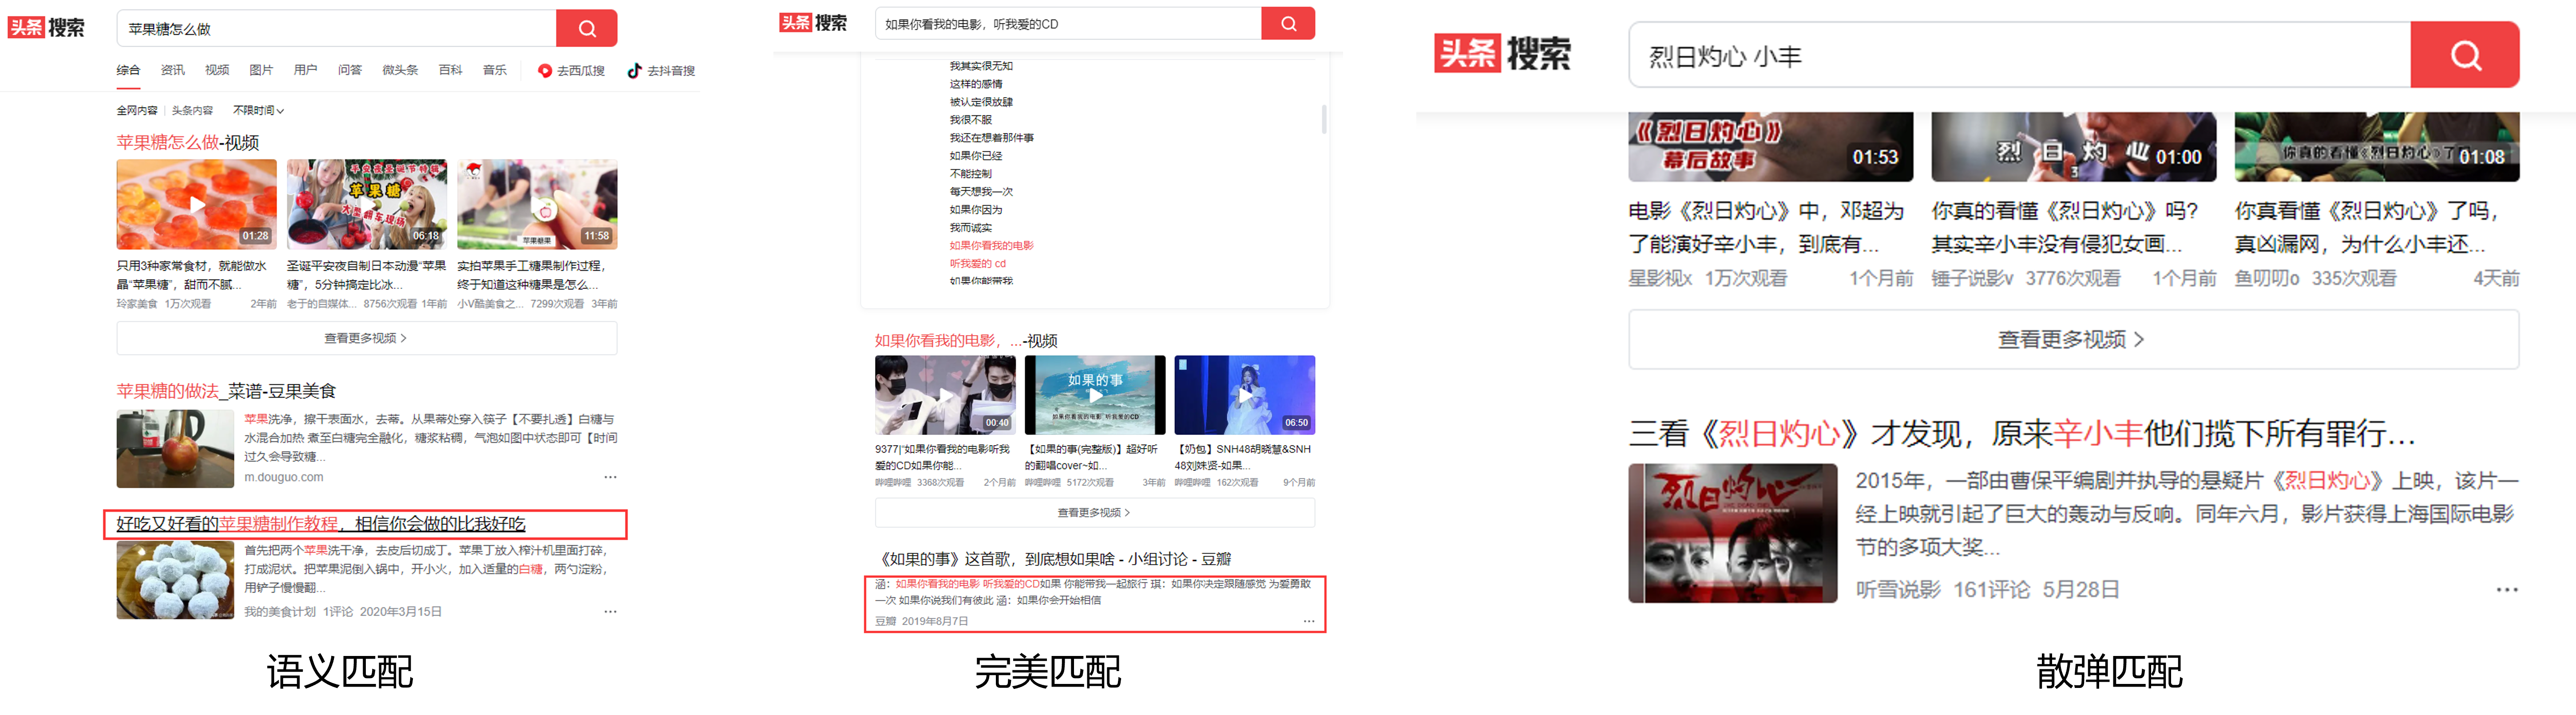Open three-dot menu on m.douguo.com result
Image resolution: width=2576 pixels, height=715 pixels.
tap(610, 477)
